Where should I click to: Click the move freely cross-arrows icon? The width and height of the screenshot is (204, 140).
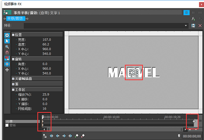pyautogui.click(x=7, y=70)
